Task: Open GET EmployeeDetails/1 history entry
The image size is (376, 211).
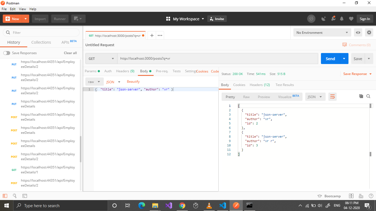Action: 41,170
